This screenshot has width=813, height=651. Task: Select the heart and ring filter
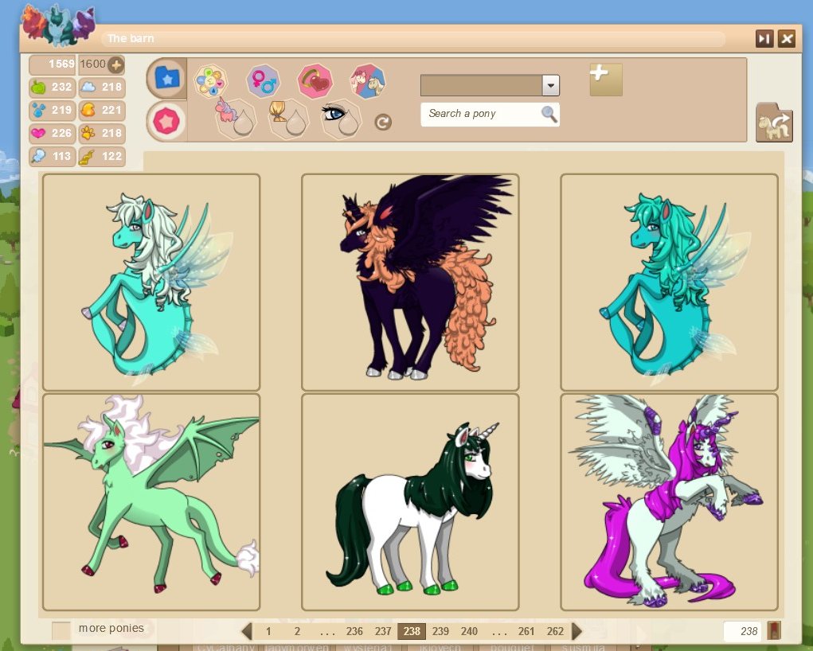point(315,80)
